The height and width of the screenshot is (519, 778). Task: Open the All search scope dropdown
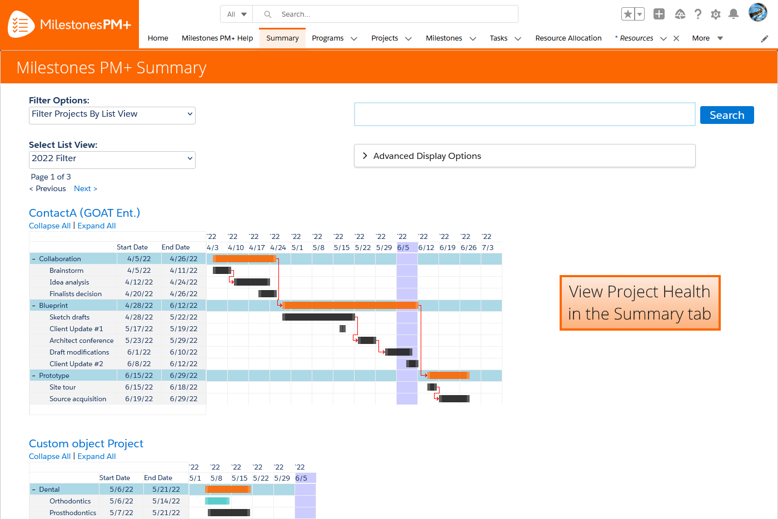[x=236, y=14]
